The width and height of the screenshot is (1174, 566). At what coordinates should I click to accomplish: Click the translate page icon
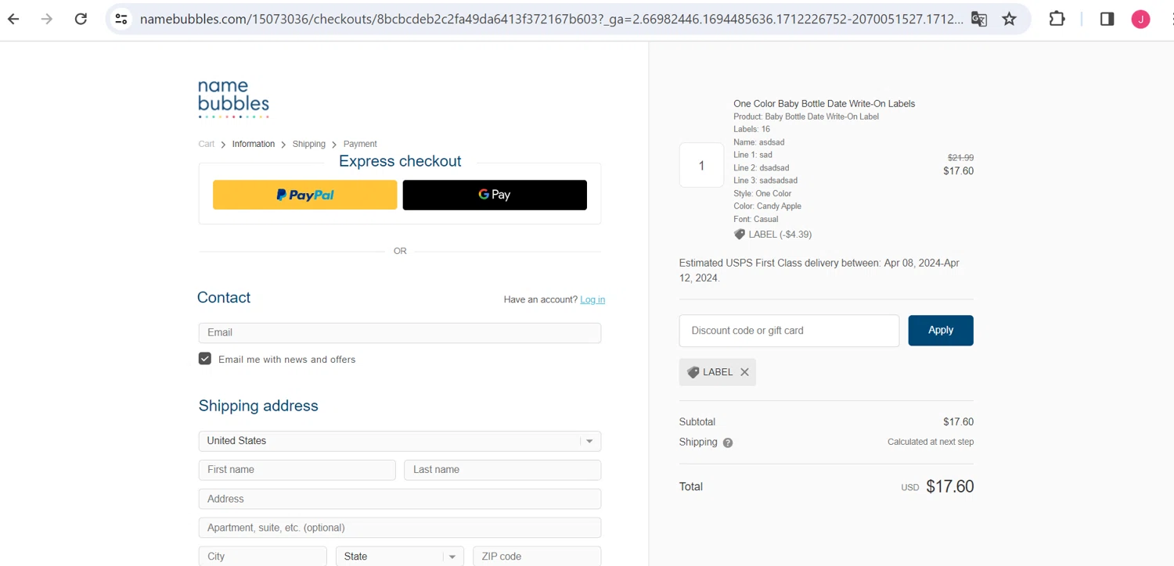[x=979, y=19]
